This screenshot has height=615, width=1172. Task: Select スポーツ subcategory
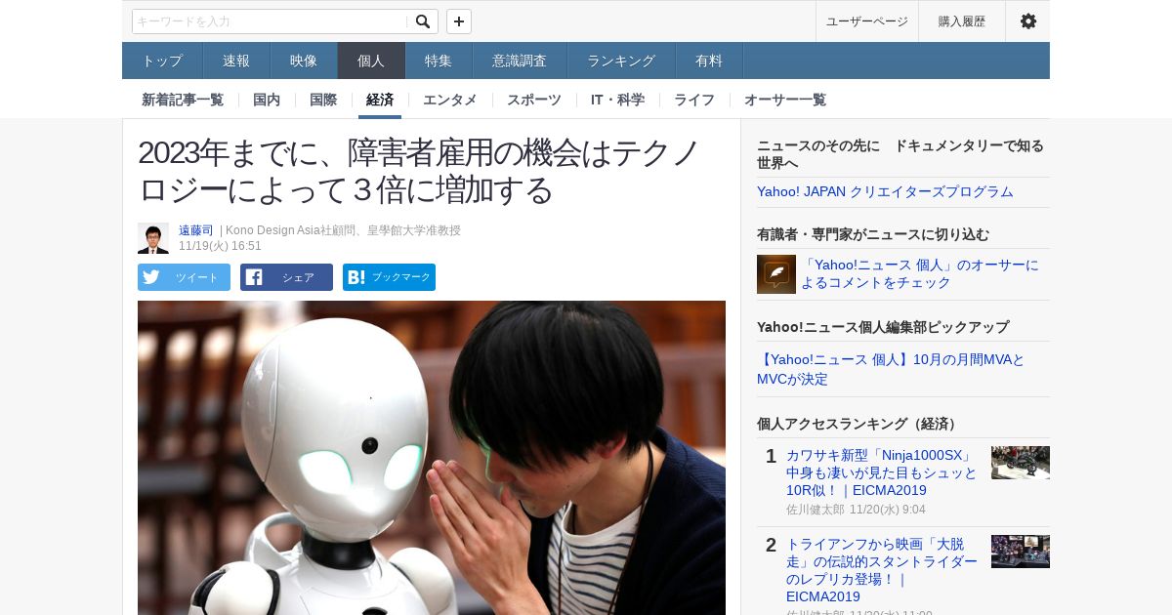click(x=534, y=100)
